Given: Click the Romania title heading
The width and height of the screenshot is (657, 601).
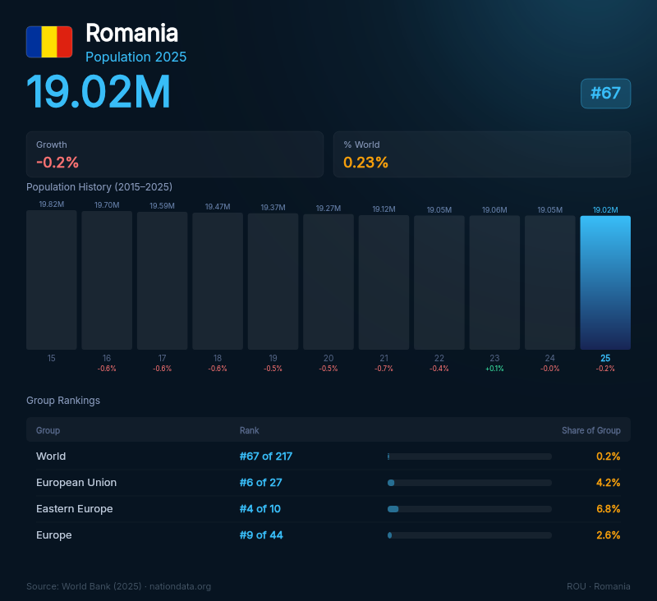Looking at the screenshot, I should 131,33.
